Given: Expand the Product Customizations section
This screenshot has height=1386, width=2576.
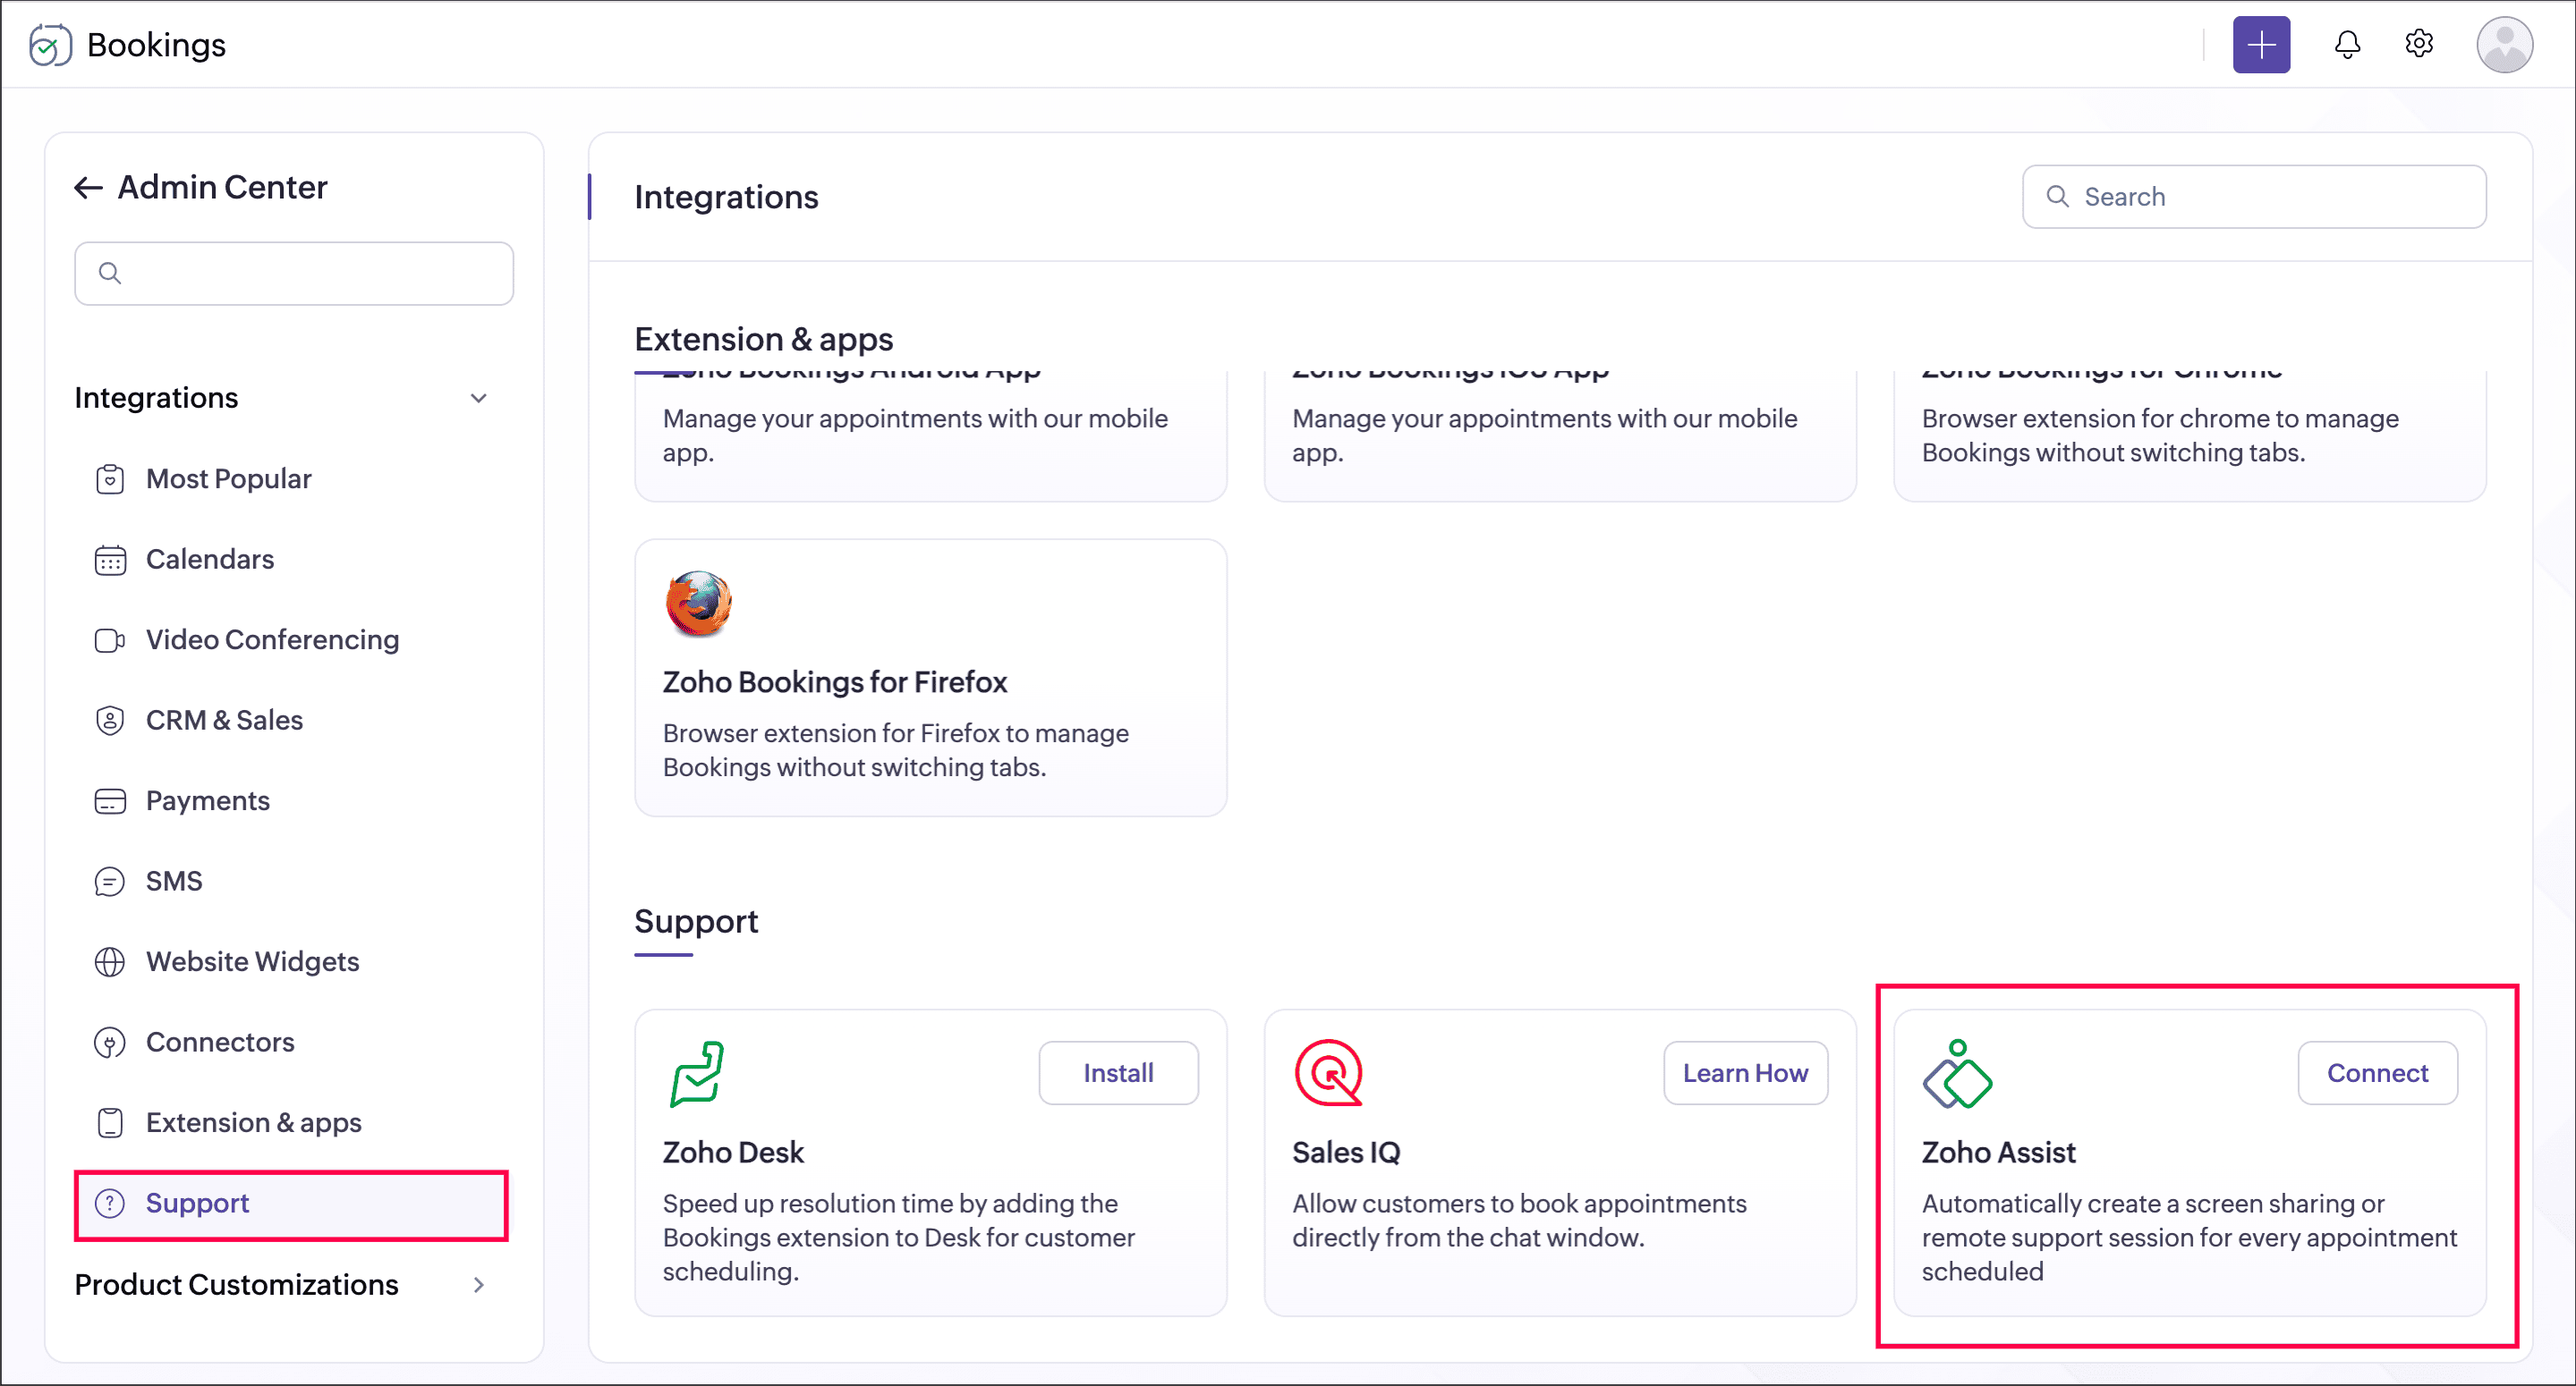Looking at the screenshot, I should [x=478, y=1285].
